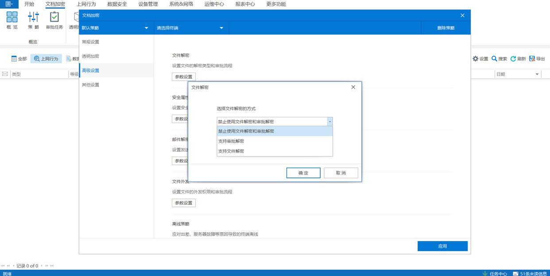Export records using 导出 icon

532,59
